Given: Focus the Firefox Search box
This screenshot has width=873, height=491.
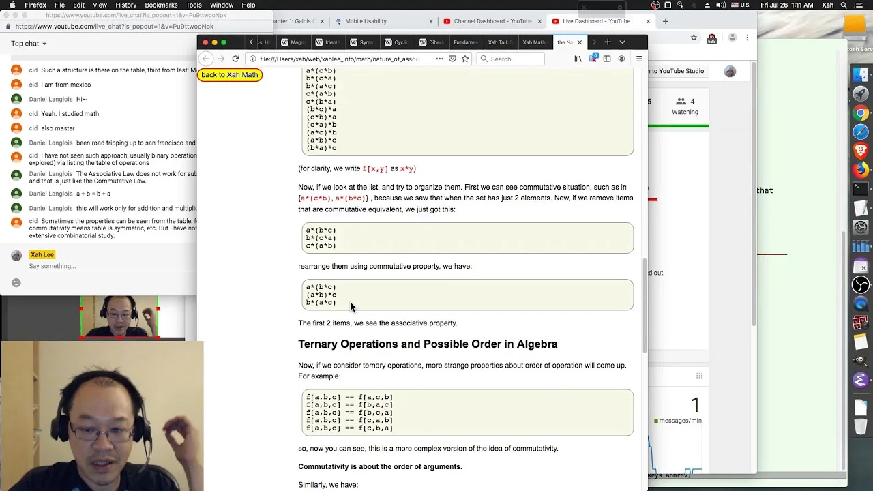Looking at the screenshot, I should tap(510, 59).
